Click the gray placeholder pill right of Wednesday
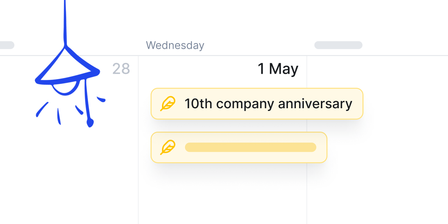448x224 pixels. 338,45
